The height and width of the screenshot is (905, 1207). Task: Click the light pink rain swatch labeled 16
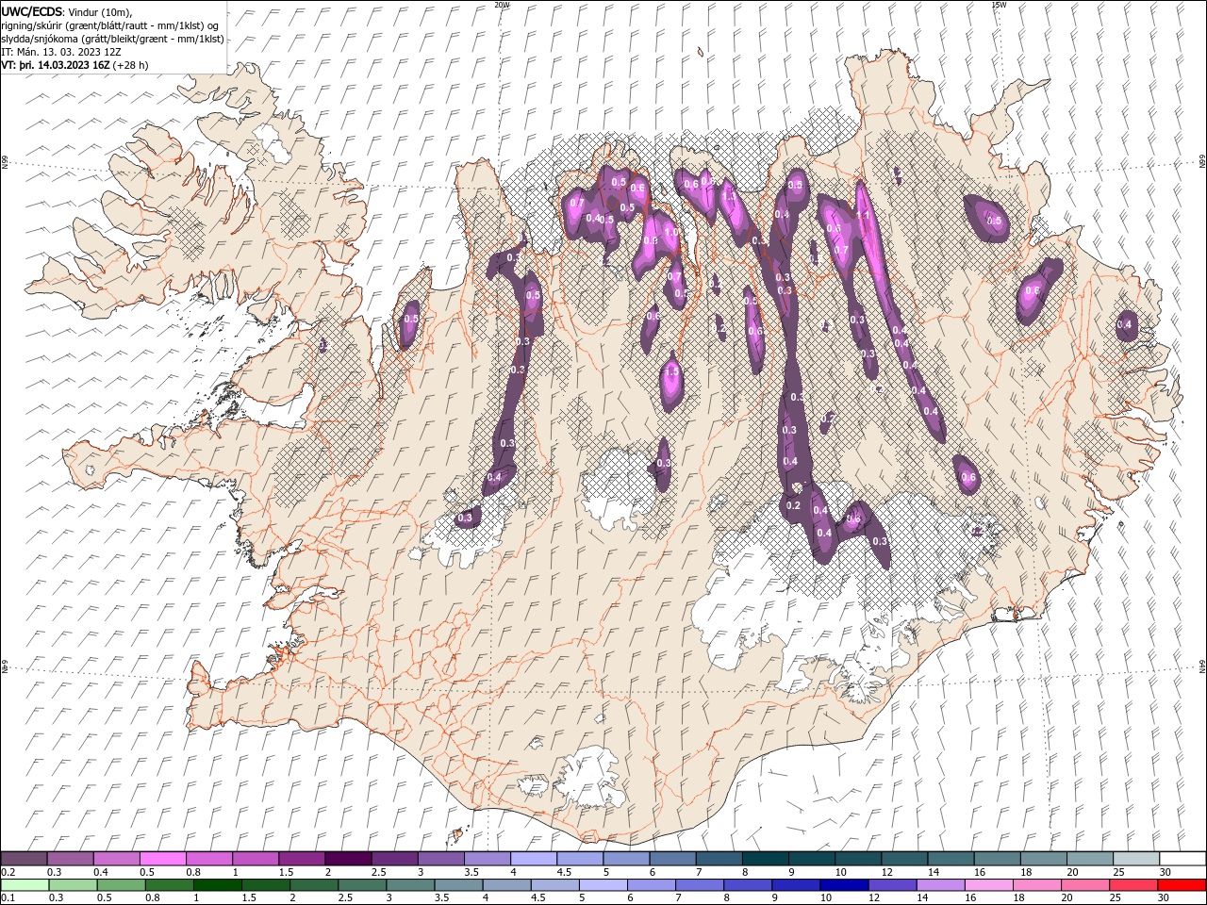pos(989,885)
